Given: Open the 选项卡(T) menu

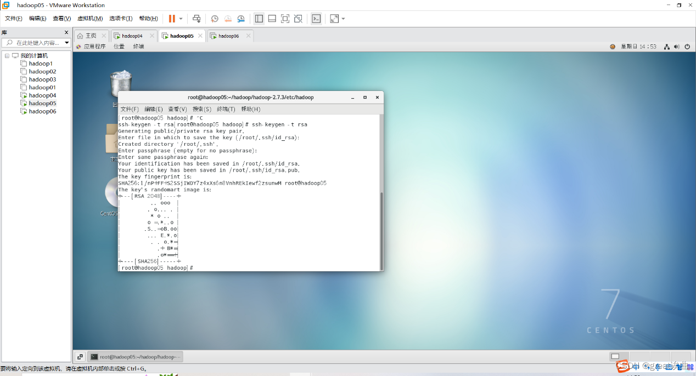Looking at the screenshot, I should (x=121, y=19).
